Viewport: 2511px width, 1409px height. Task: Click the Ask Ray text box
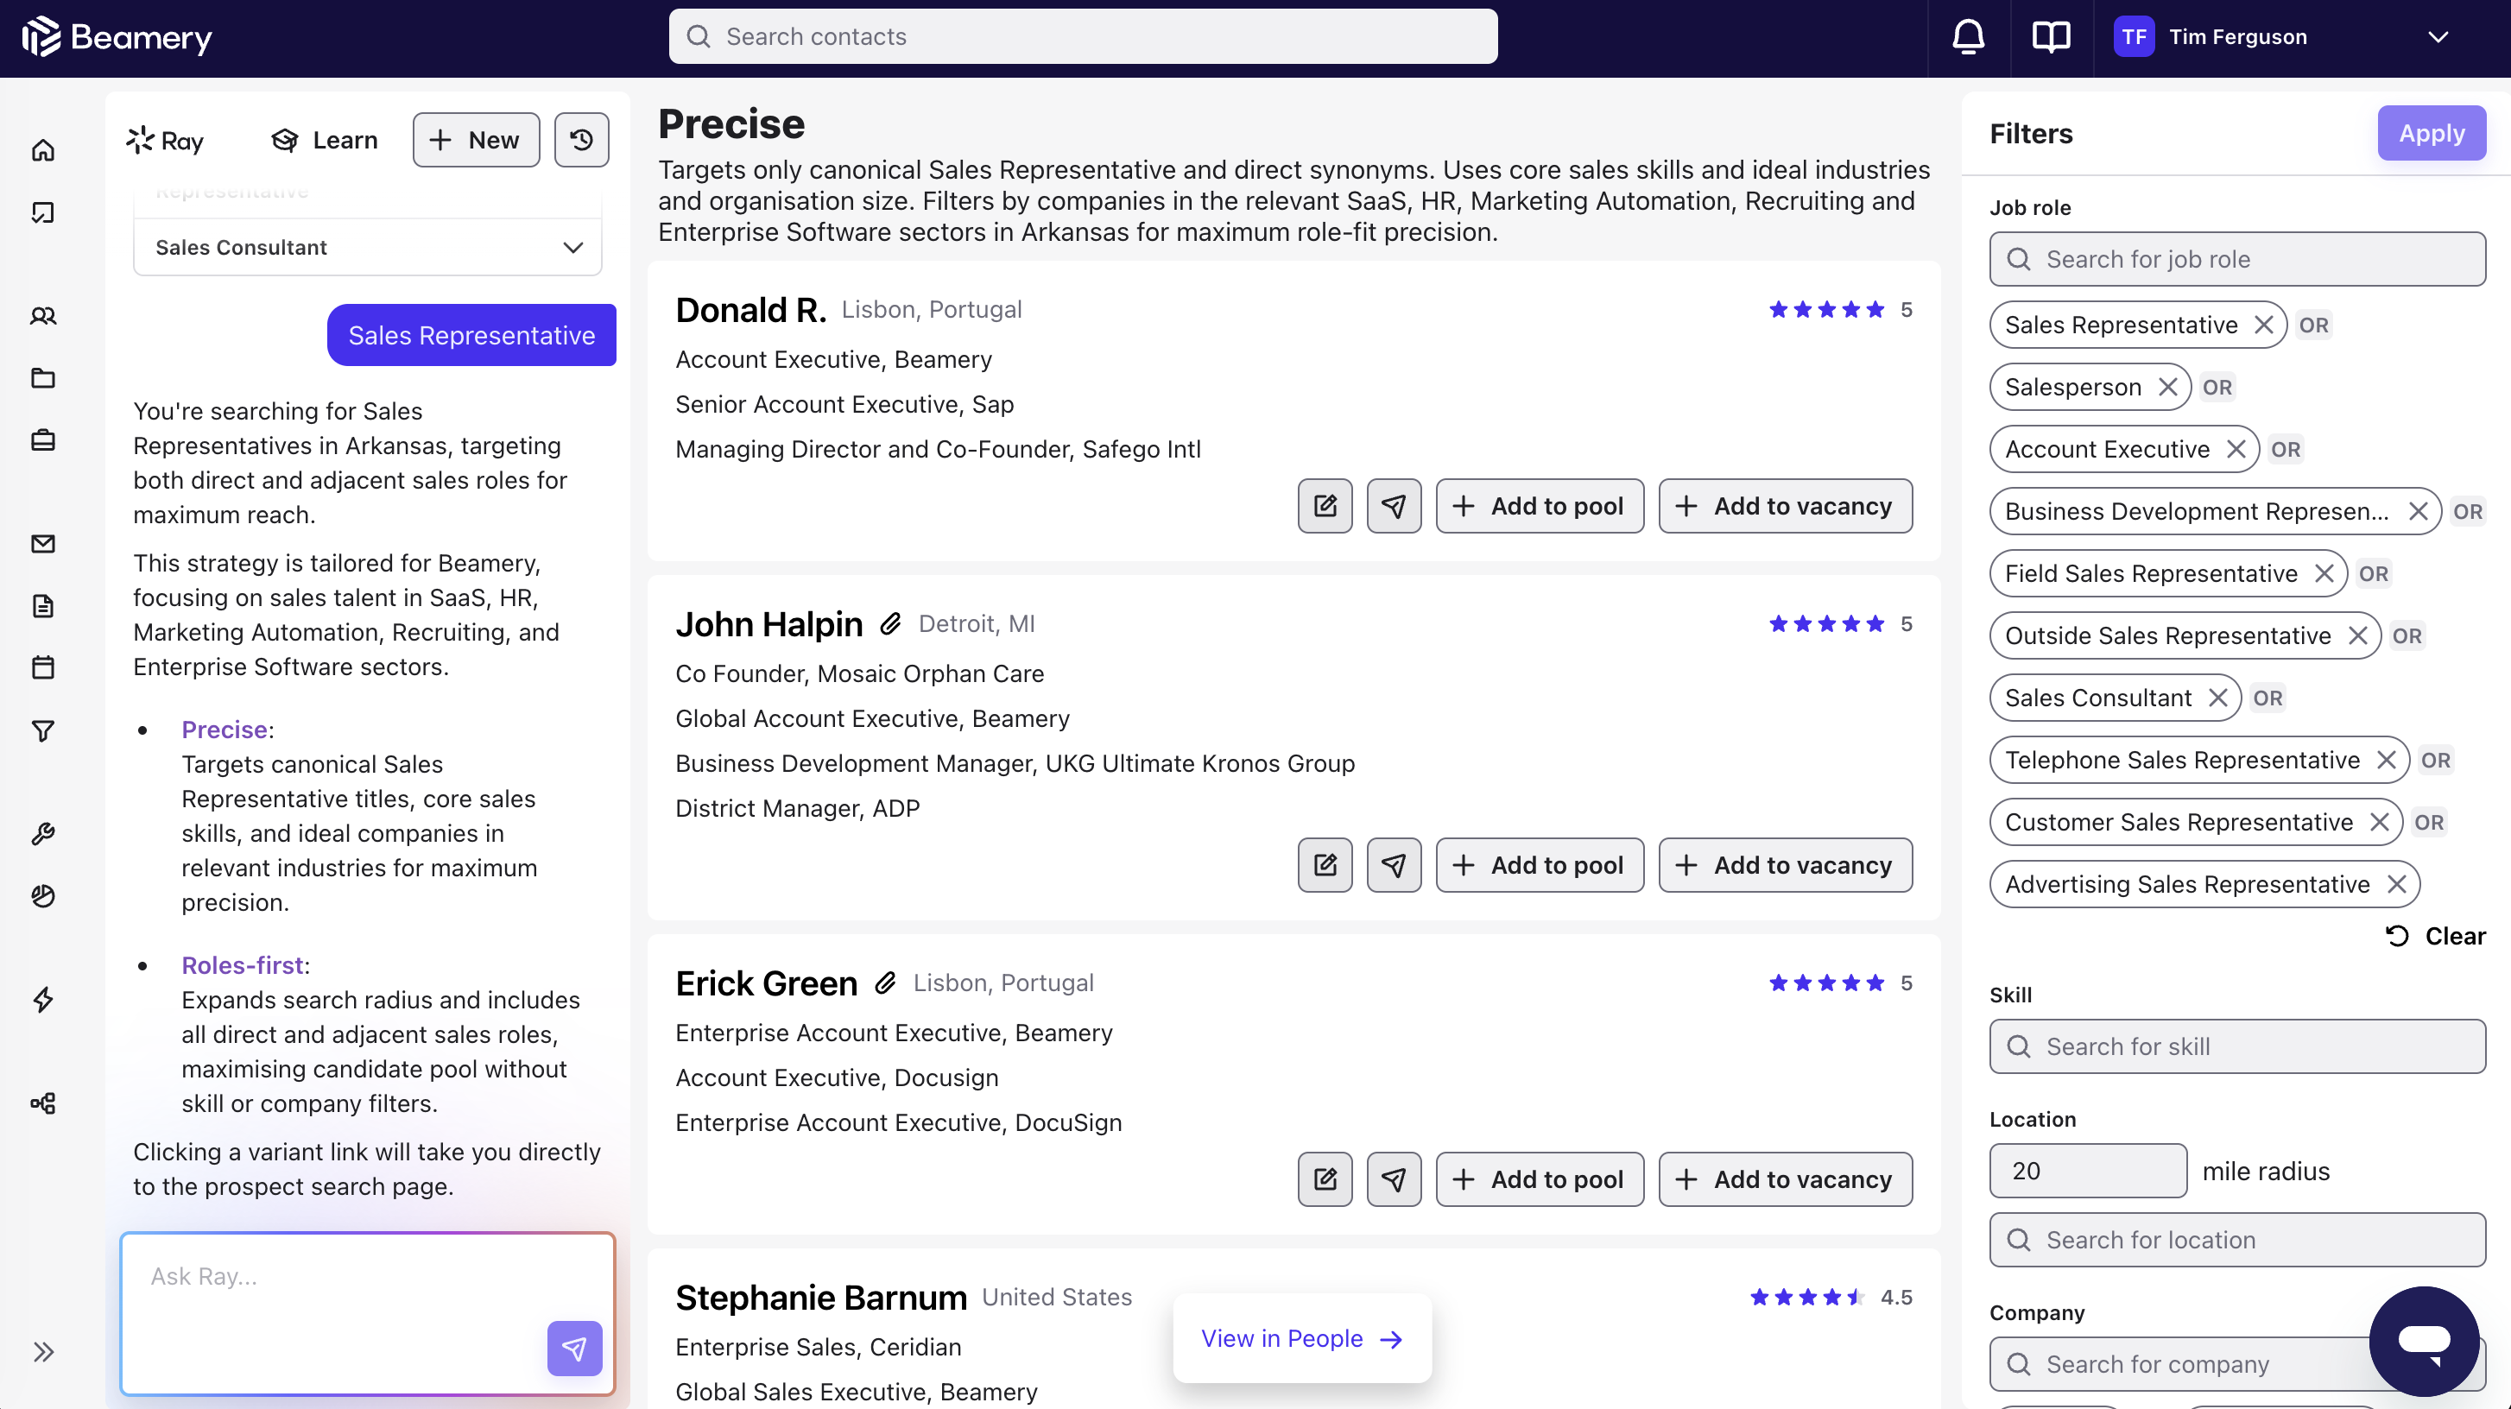point(368,1313)
